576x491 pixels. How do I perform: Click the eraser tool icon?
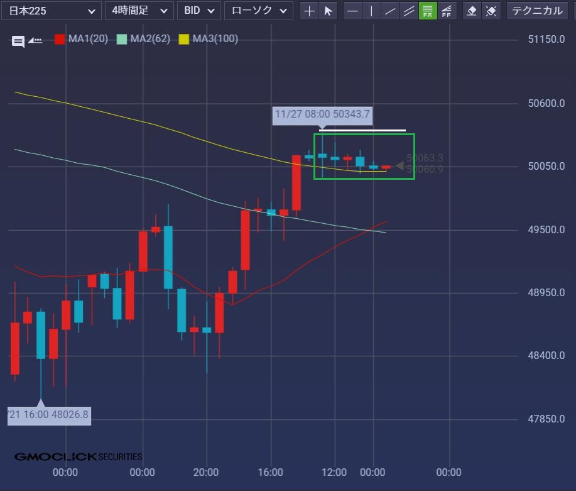[473, 11]
